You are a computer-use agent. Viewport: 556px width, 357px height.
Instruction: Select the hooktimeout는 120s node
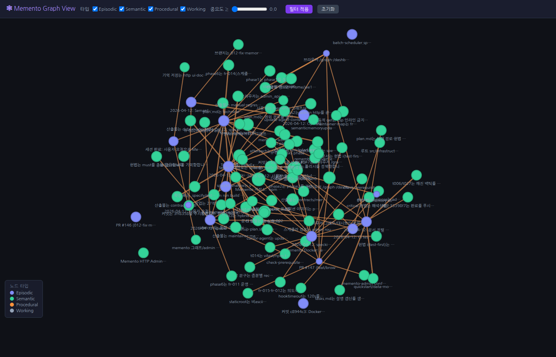pyautogui.click(x=301, y=288)
